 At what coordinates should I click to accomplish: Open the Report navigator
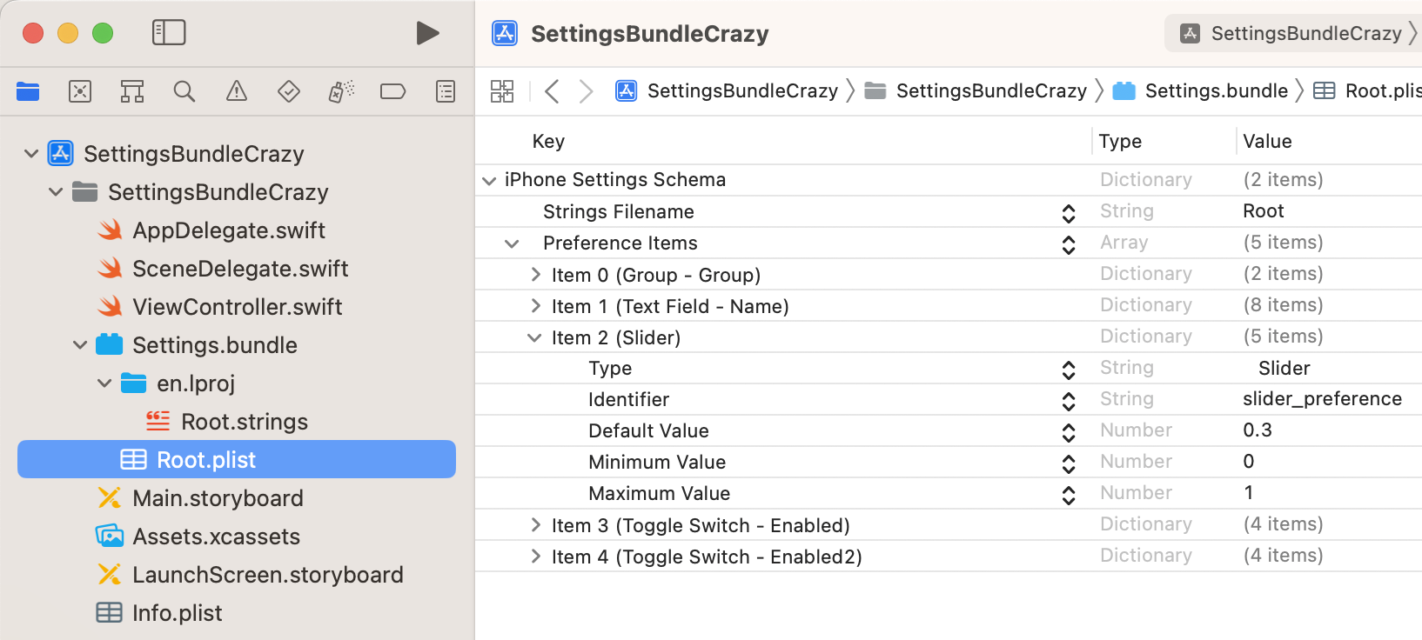(446, 91)
